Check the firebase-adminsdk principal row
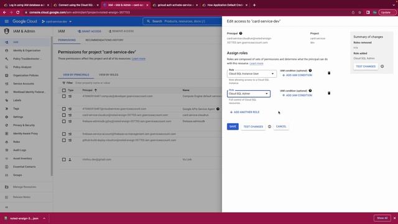The height and width of the screenshot is (224, 398). pos(63,121)
